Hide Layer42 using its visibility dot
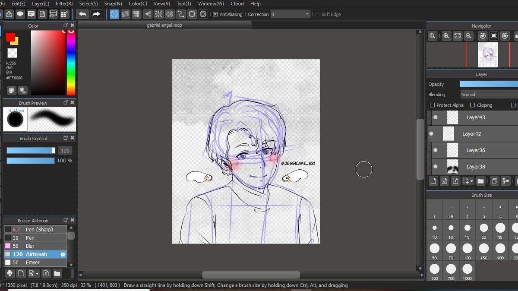Image resolution: width=518 pixels, height=291 pixels. click(431, 134)
